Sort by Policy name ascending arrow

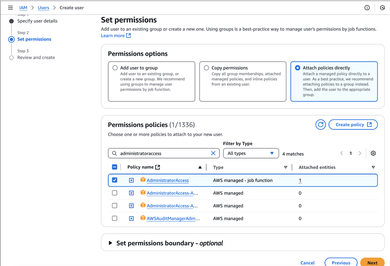(200, 167)
